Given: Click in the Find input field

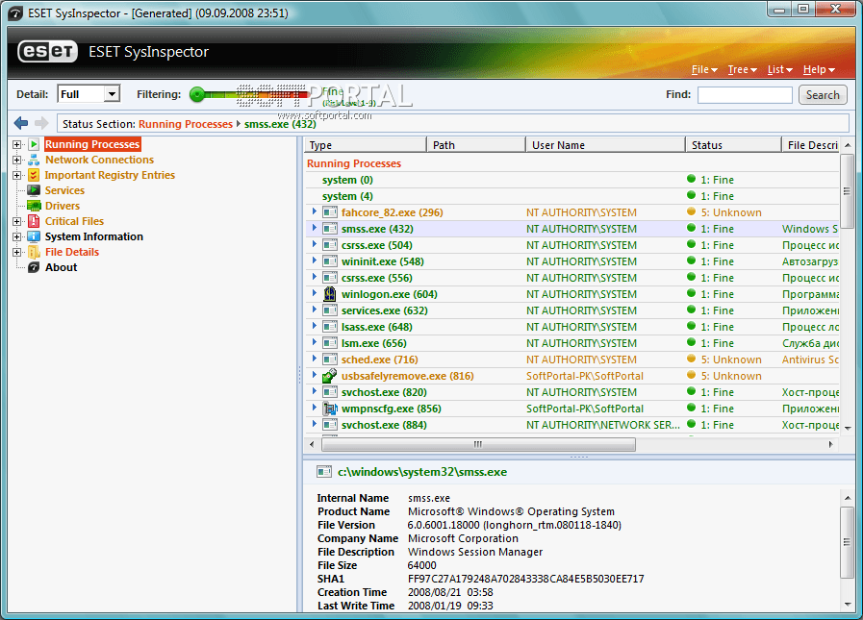Looking at the screenshot, I should [x=745, y=94].
